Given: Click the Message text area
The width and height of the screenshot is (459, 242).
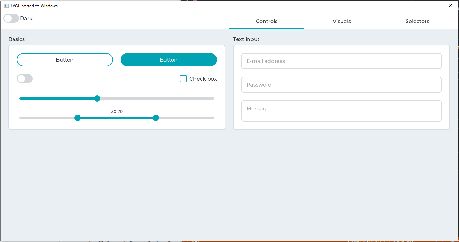Looking at the screenshot, I should (x=341, y=111).
